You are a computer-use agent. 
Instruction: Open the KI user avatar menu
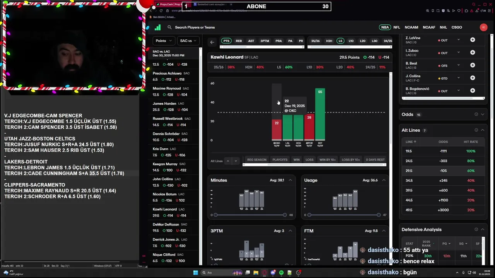(483, 27)
